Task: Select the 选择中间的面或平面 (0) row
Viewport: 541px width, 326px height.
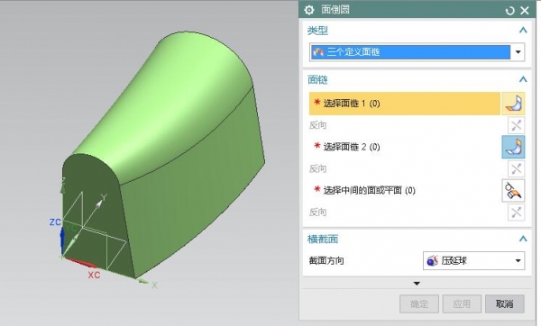Action: click(x=404, y=190)
